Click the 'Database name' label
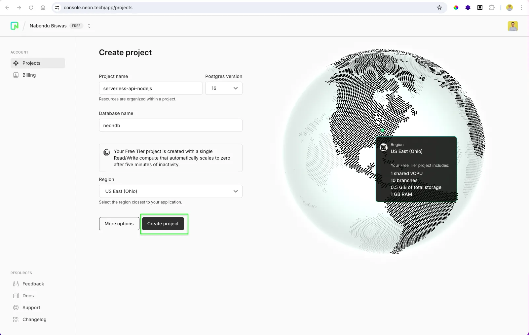Image resolution: width=529 pixels, height=335 pixels. [116, 113]
